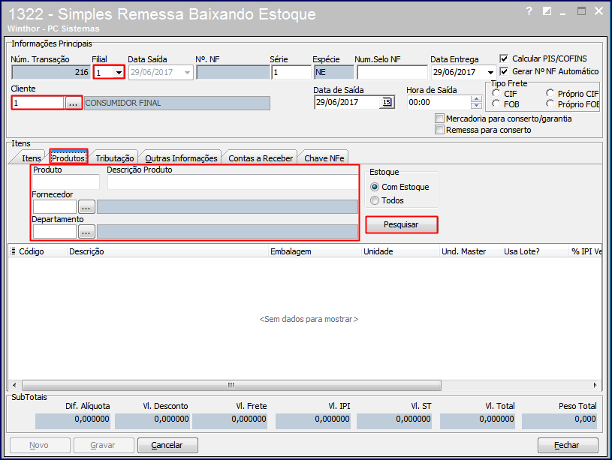The height and width of the screenshot is (460, 612).
Task: Click the Fechar button
Action: coord(568,445)
